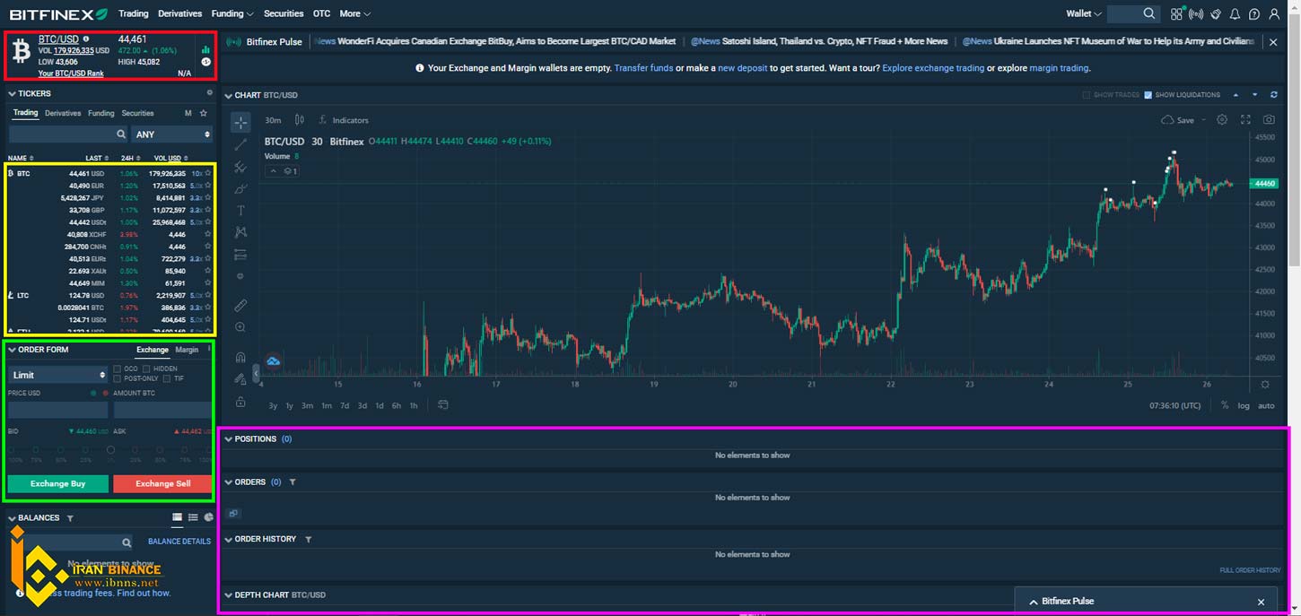The image size is (1301, 616).
Task: Toggle favorites star filter in tickers
Action: (x=204, y=113)
